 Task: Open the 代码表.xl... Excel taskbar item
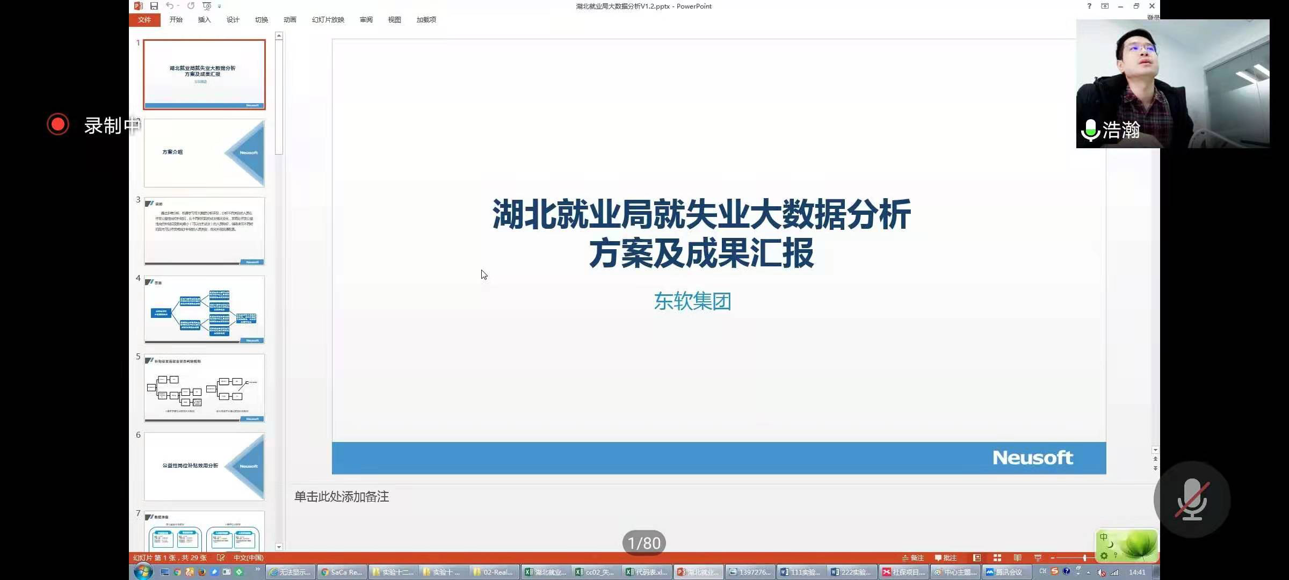647,572
